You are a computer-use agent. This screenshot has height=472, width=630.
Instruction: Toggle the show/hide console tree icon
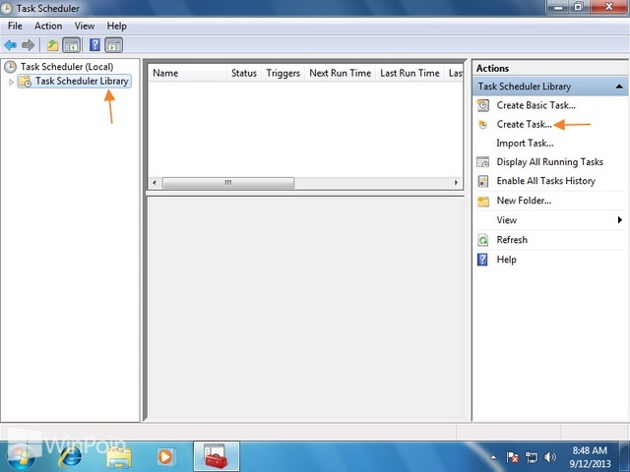click(72, 45)
